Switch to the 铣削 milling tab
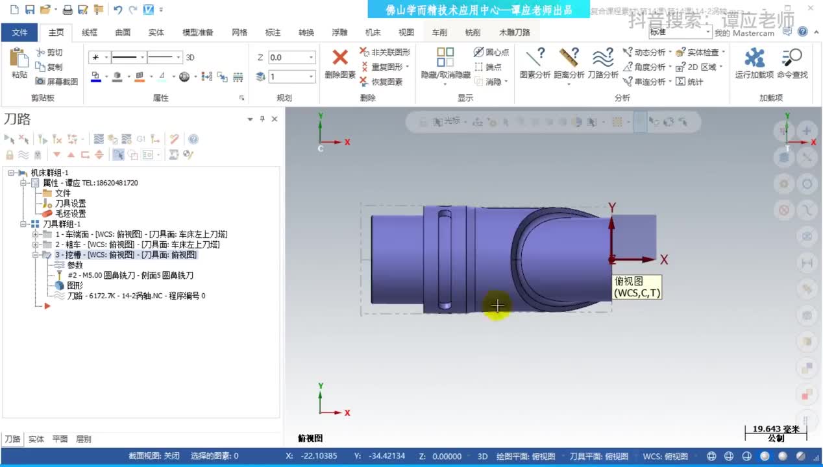 [473, 32]
